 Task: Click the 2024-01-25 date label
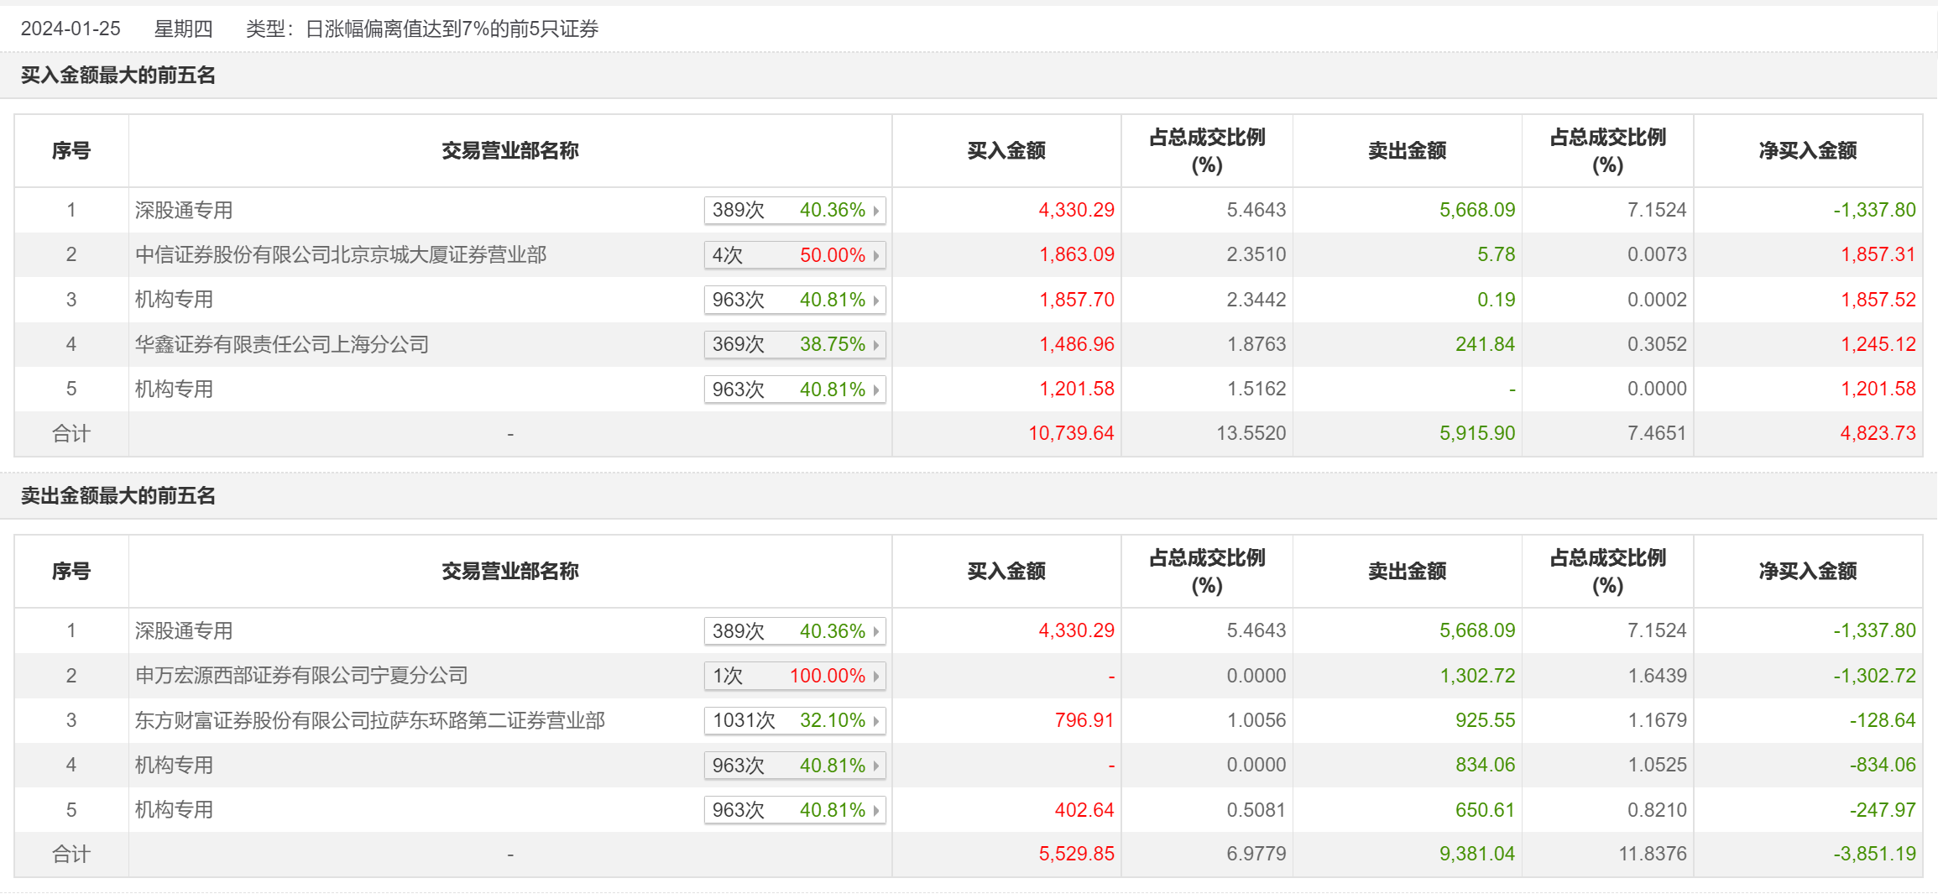(71, 29)
